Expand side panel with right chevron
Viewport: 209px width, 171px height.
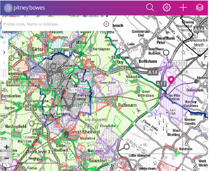pos(4,53)
